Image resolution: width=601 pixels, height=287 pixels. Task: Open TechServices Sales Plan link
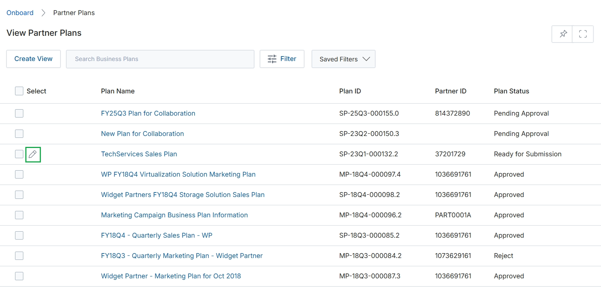tap(139, 154)
